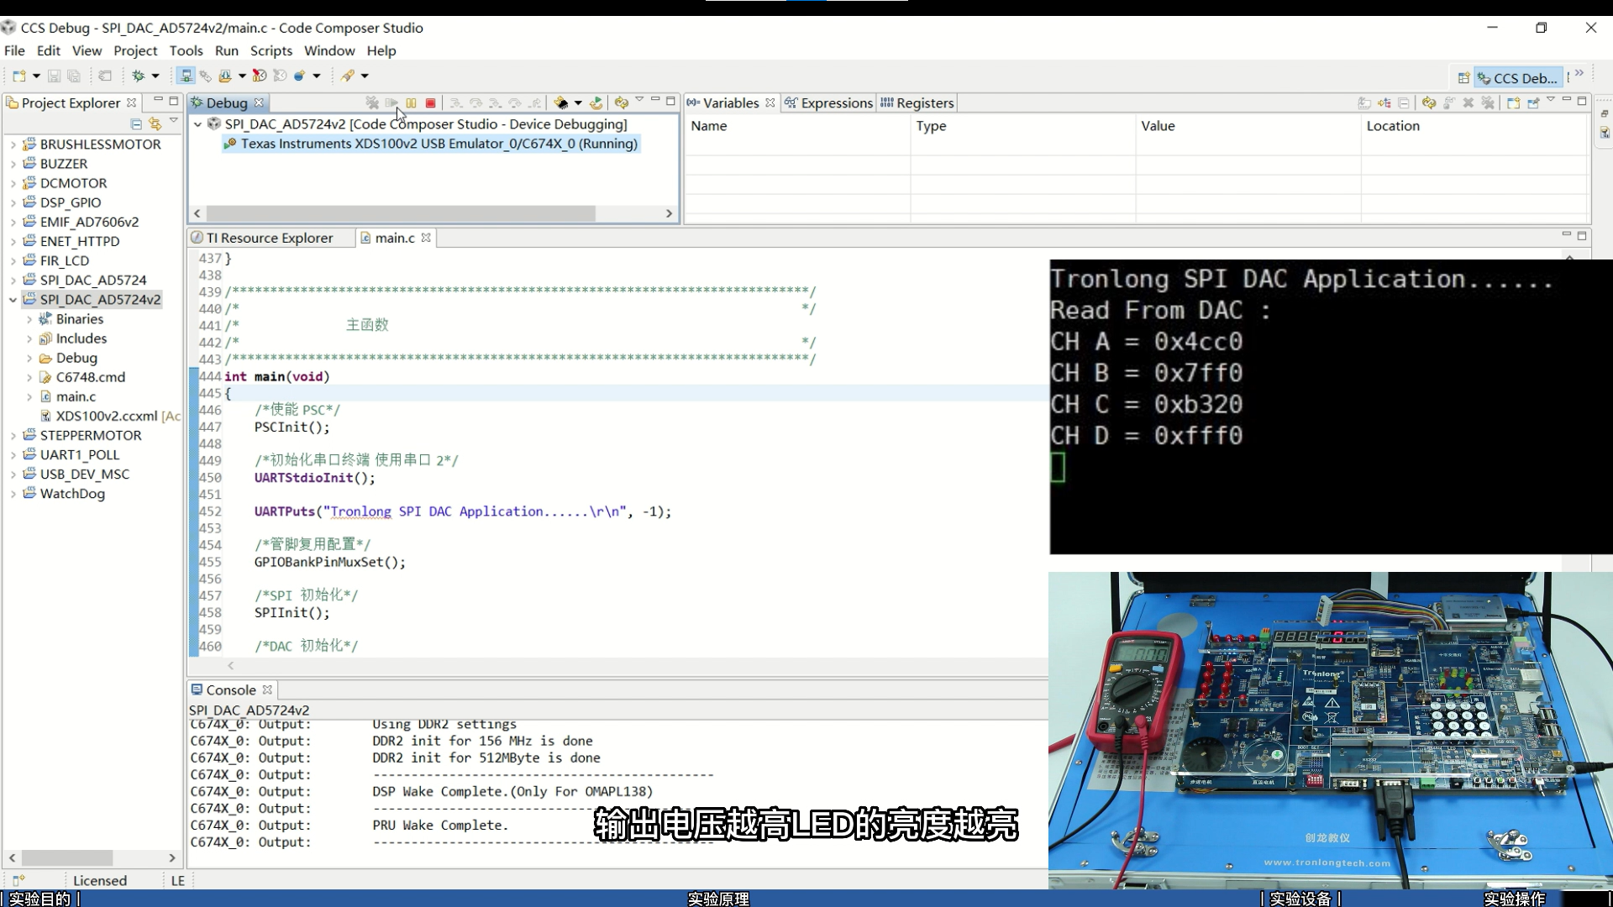Select the STEPPERMOTOR project
Image resolution: width=1613 pixels, height=907 pixels.
click(91, 435)
